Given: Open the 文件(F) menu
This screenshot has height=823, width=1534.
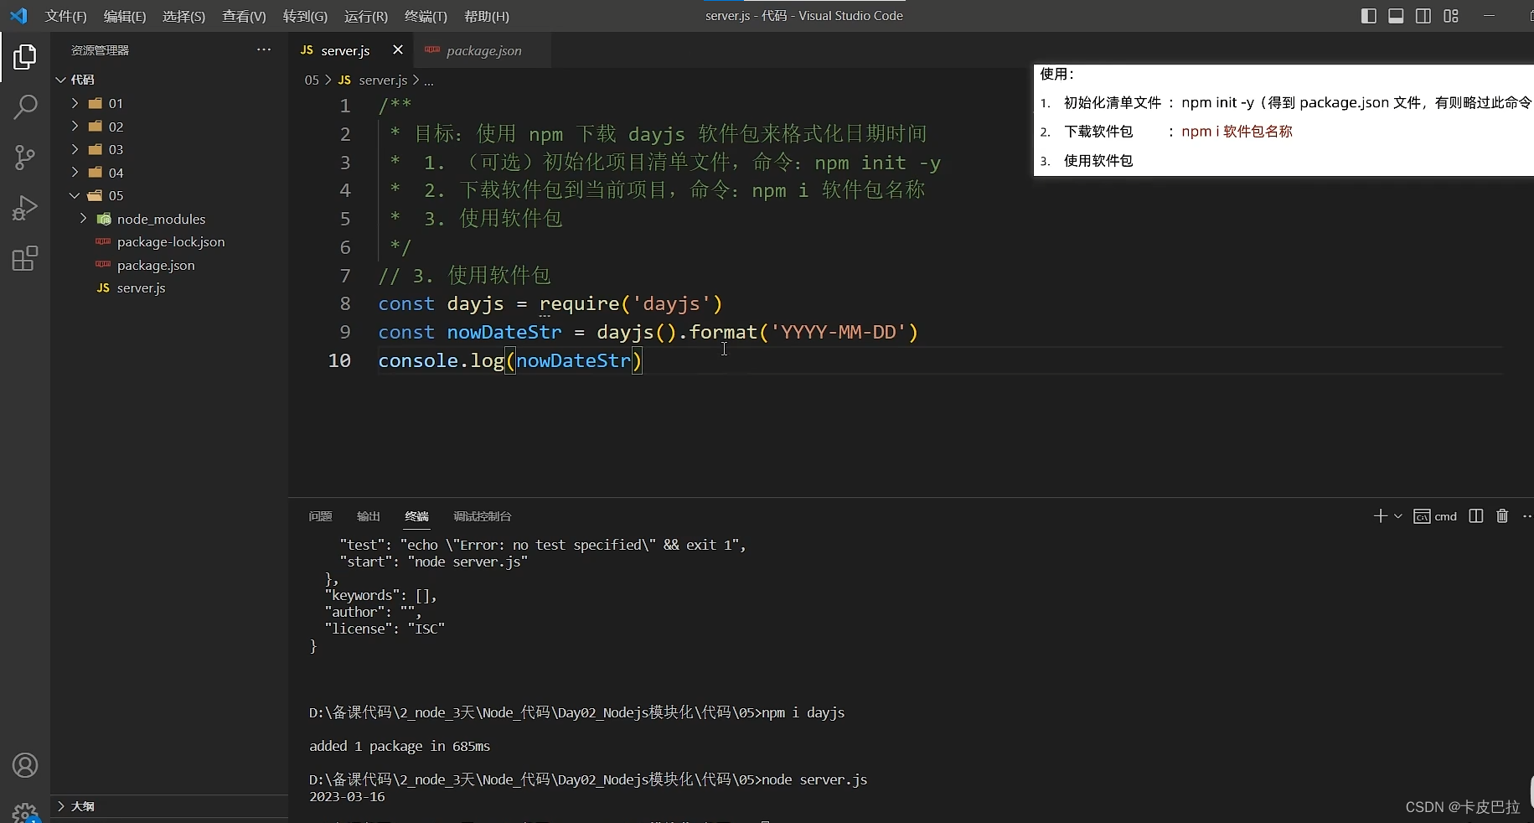Looking at the screenshot, I should pos(66,16).
